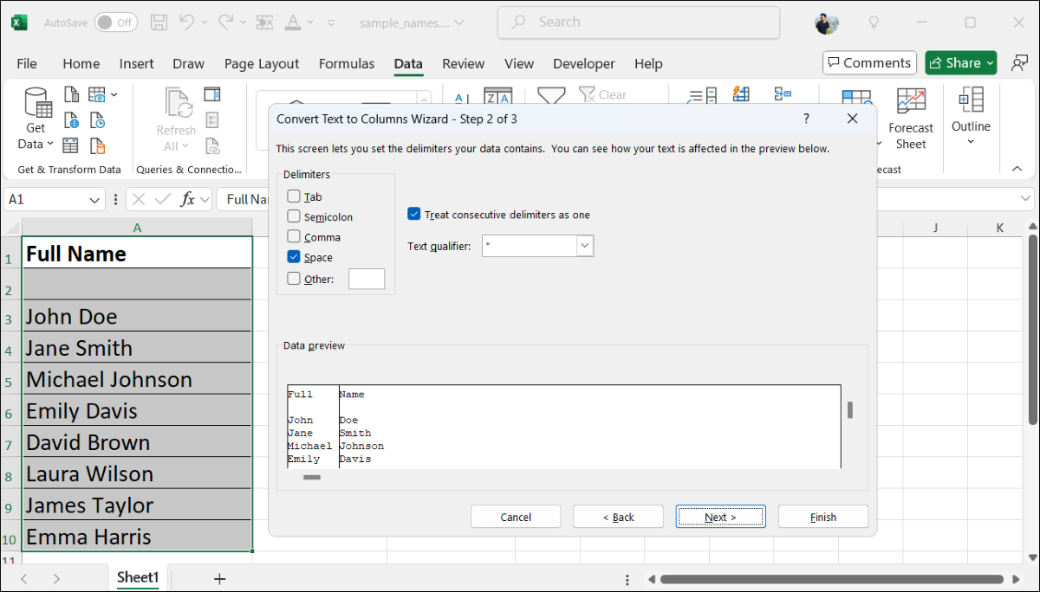
Task: Toggle the AutoSave switch
Action: [x=116, y=23]
